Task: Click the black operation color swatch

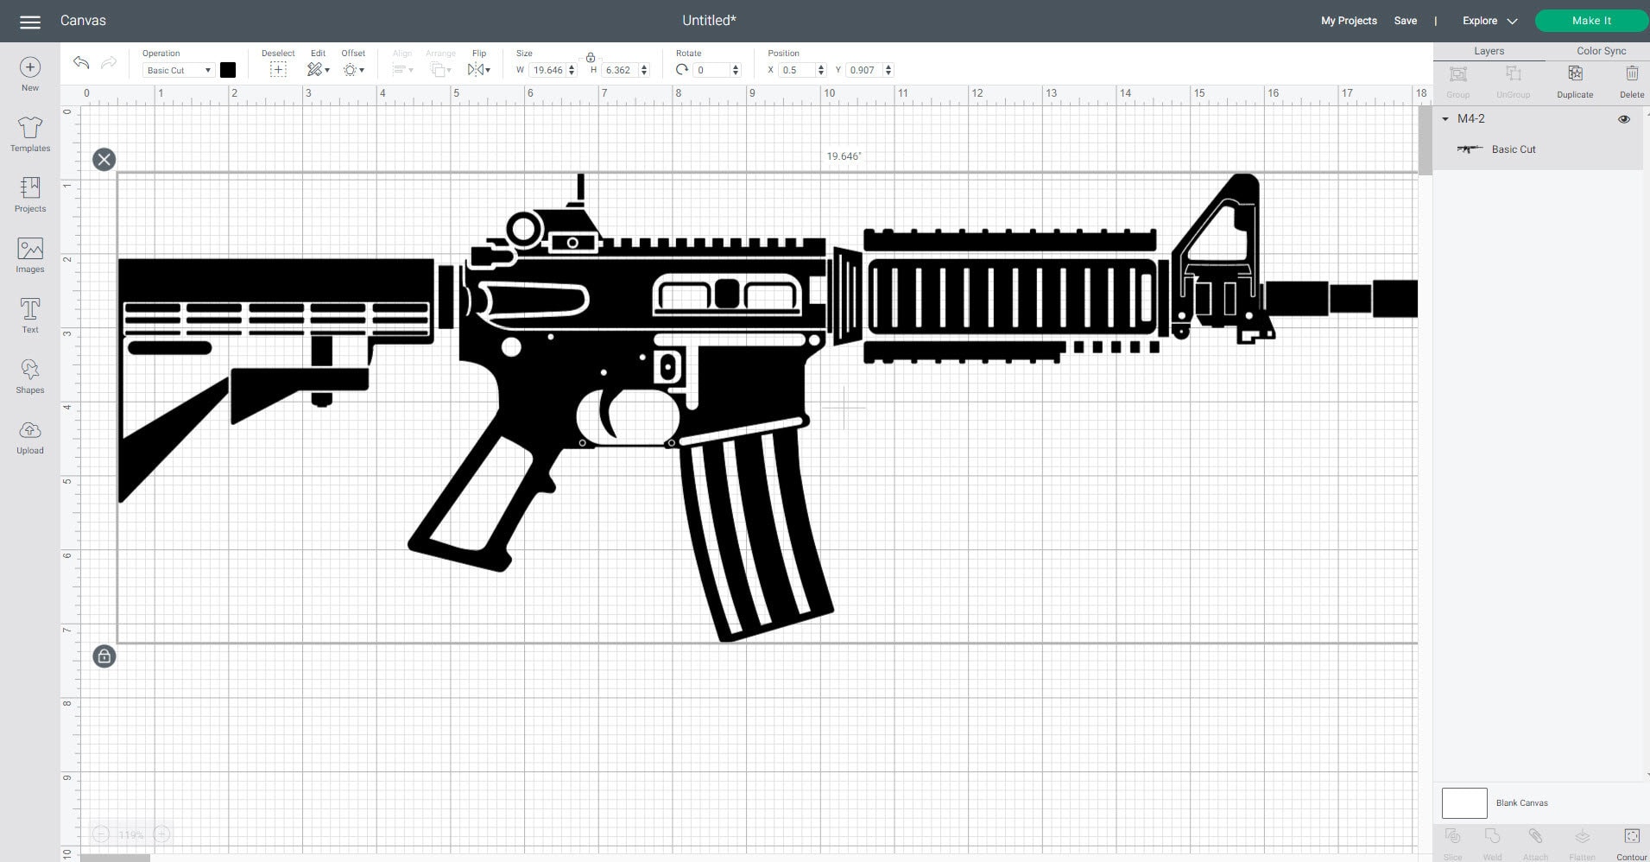Action: pyautogui.click(x=228, y=70)
